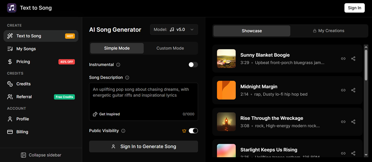Viewport: 372px width, 162px height.
Task: Open the Song Description info tooltip icon
Action: point(127,78)
